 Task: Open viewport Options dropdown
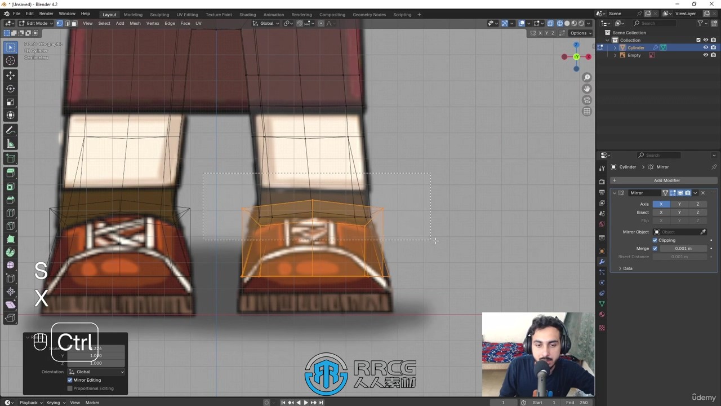pyautogui.click(x=581, y=33)
